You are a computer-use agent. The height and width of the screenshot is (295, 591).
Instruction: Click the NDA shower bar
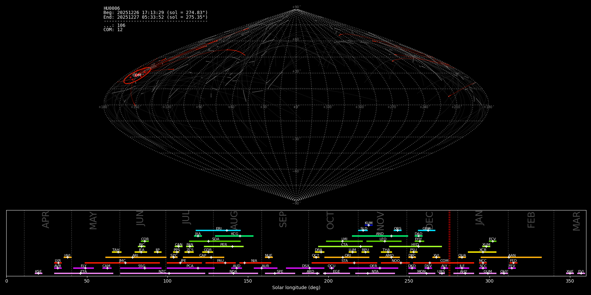tap(233, 273)
